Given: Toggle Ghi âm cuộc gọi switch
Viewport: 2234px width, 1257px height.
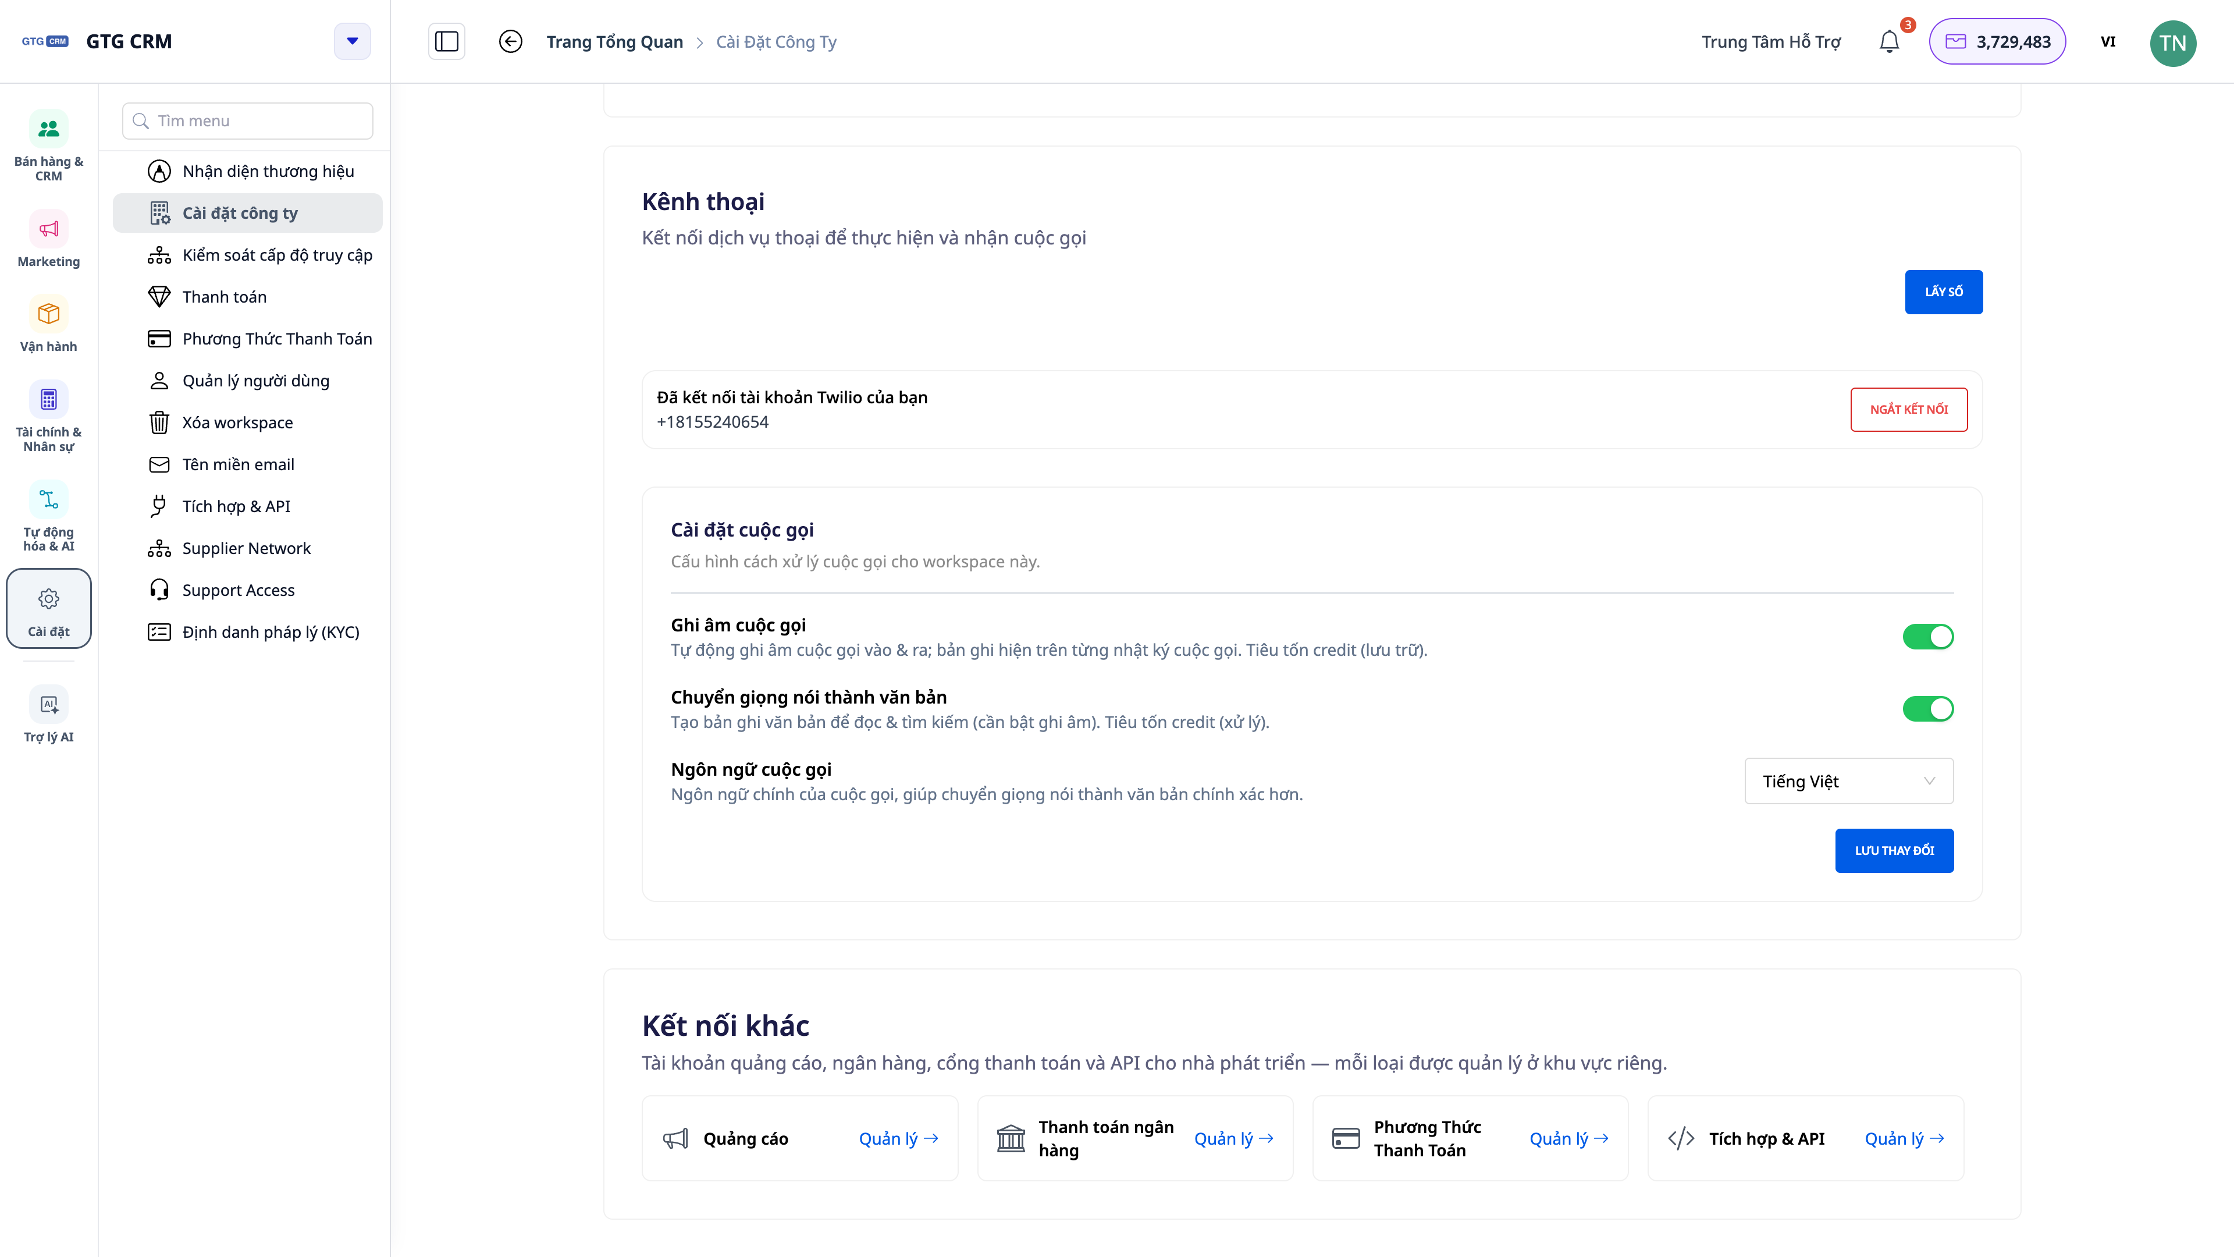Looking at the screenshot, I should point(1928,637).
